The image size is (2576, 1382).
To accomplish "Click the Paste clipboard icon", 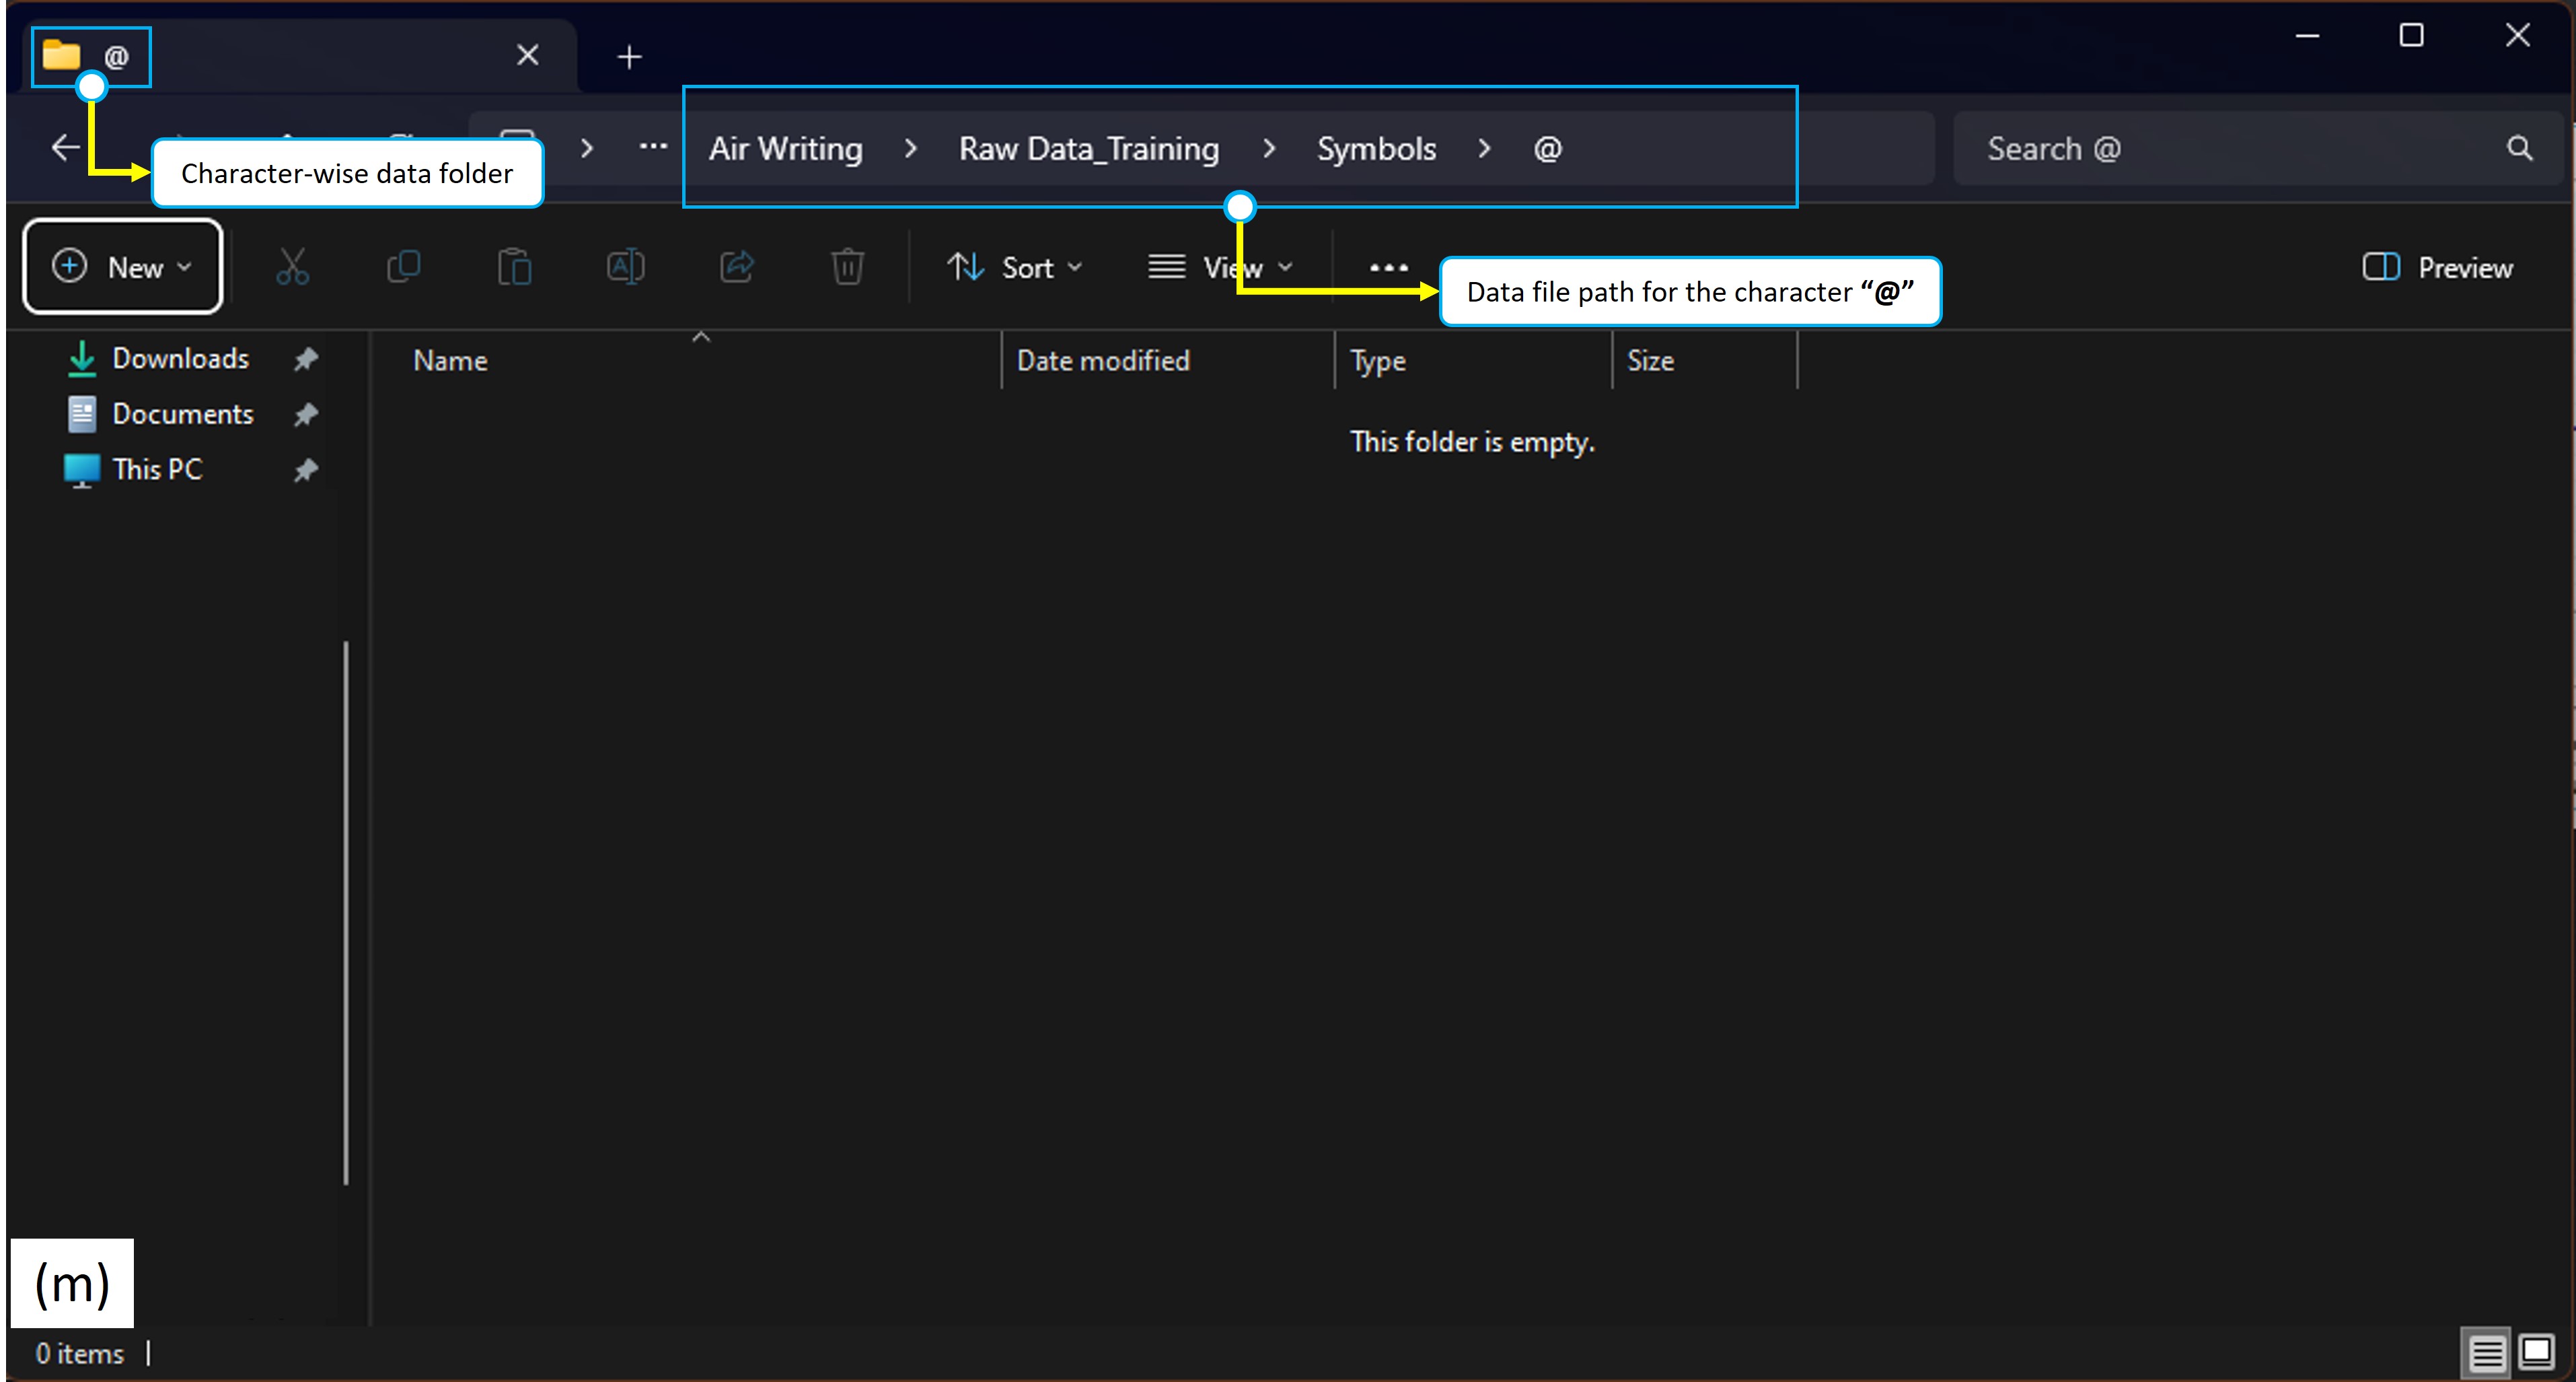I will (x=514, y=267).
